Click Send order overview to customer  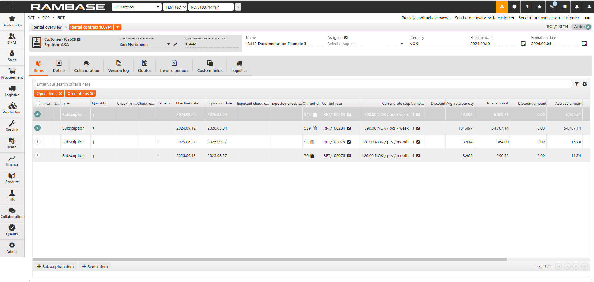pyautogui.click(x=485, y=18)
